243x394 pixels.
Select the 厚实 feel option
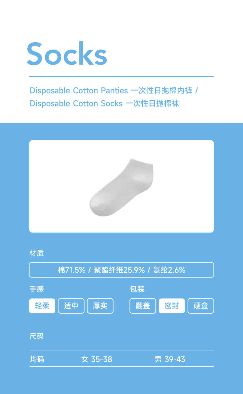click(100, 306)
